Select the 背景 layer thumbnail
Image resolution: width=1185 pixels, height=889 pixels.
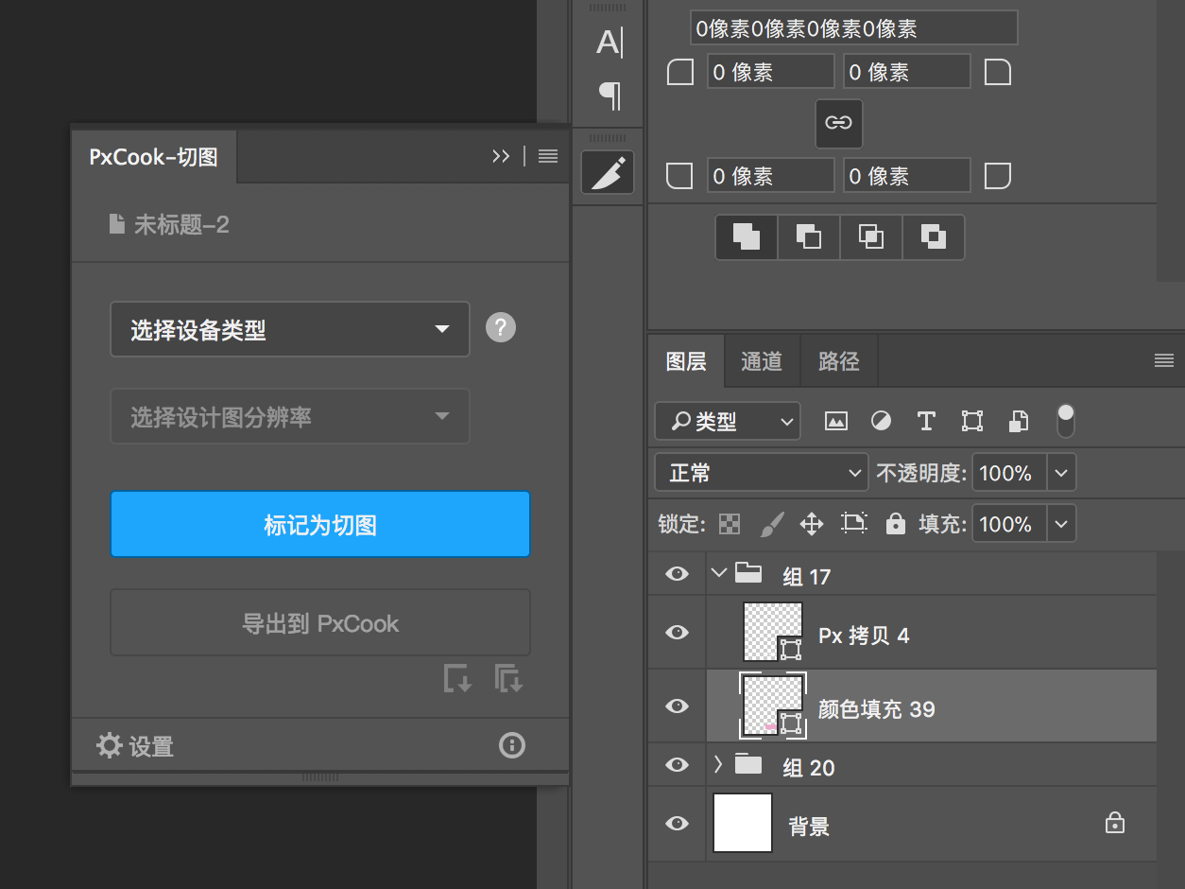[x=744, y=823]
